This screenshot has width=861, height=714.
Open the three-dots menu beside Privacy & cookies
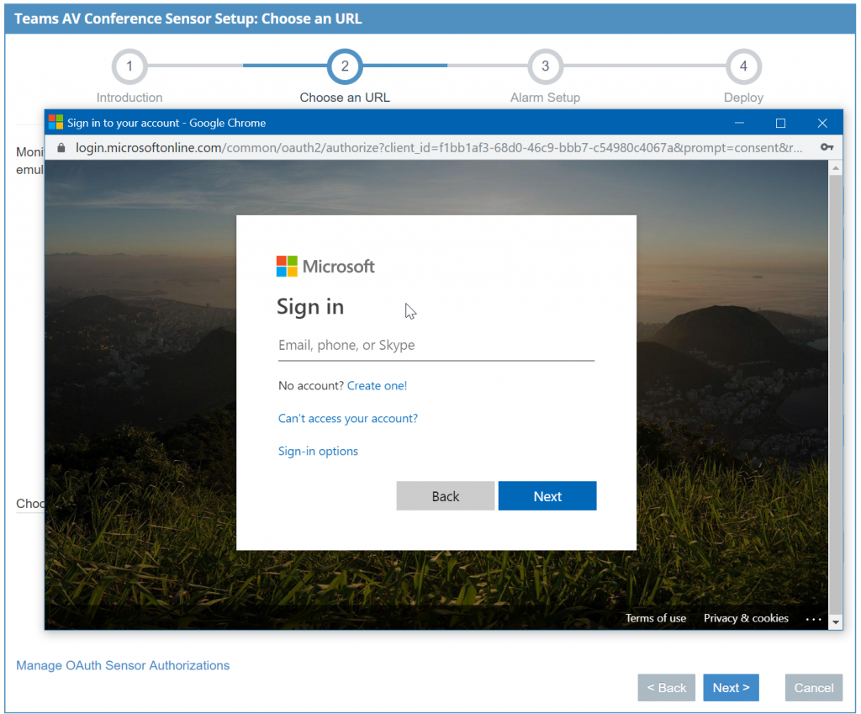(813, 619)
